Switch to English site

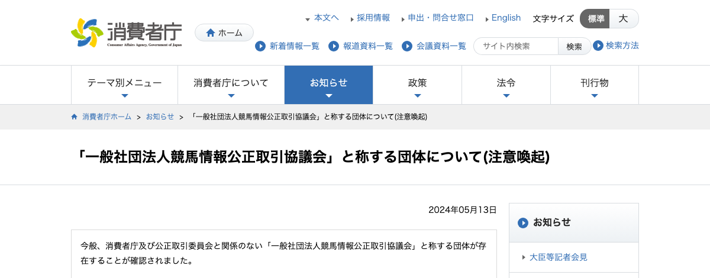[506, 18]
